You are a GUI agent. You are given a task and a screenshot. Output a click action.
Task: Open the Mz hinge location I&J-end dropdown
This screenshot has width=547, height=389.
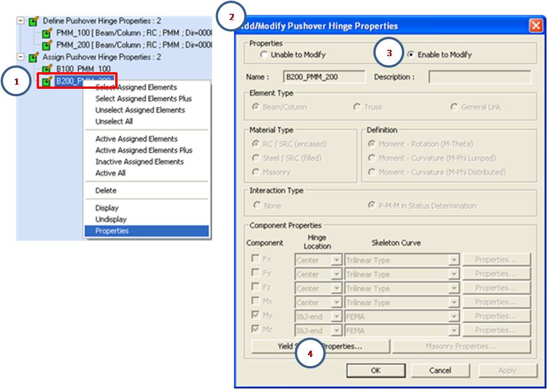tap(337, 331)
